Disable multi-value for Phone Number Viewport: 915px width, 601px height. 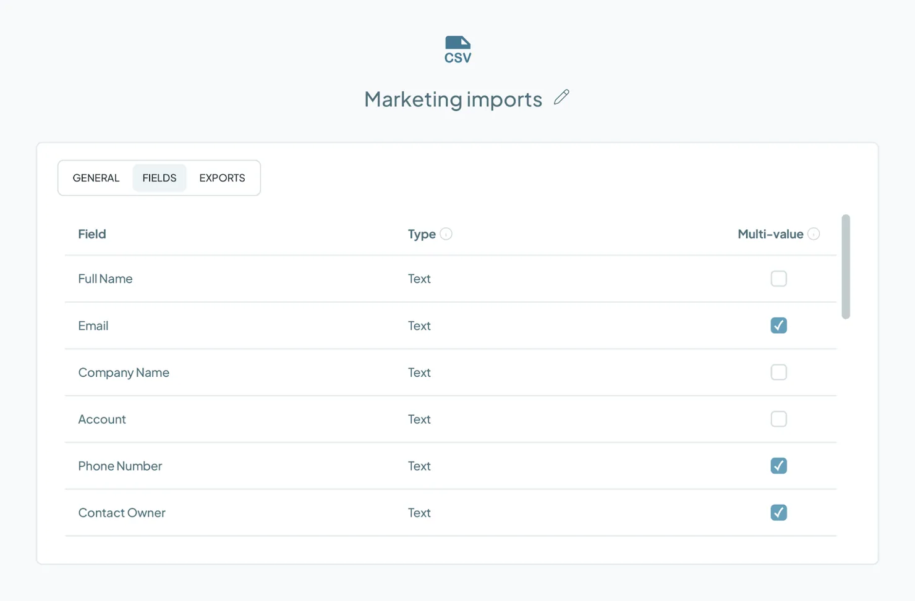point(778,466)
